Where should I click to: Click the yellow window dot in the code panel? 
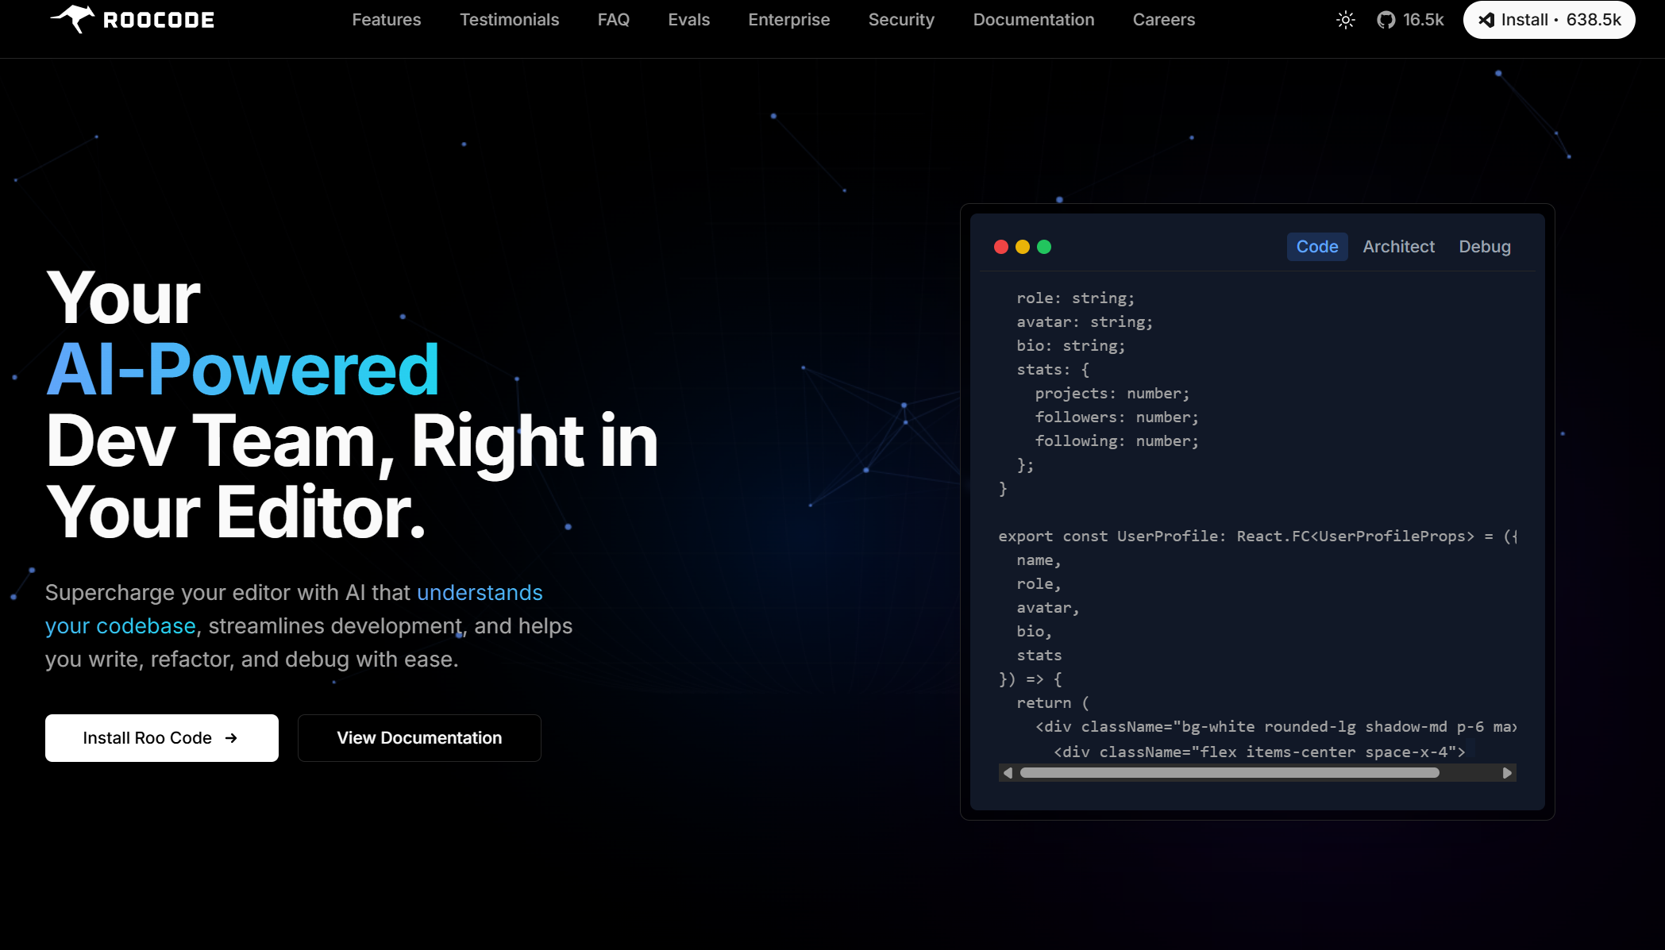click(x=1023, y=247)
